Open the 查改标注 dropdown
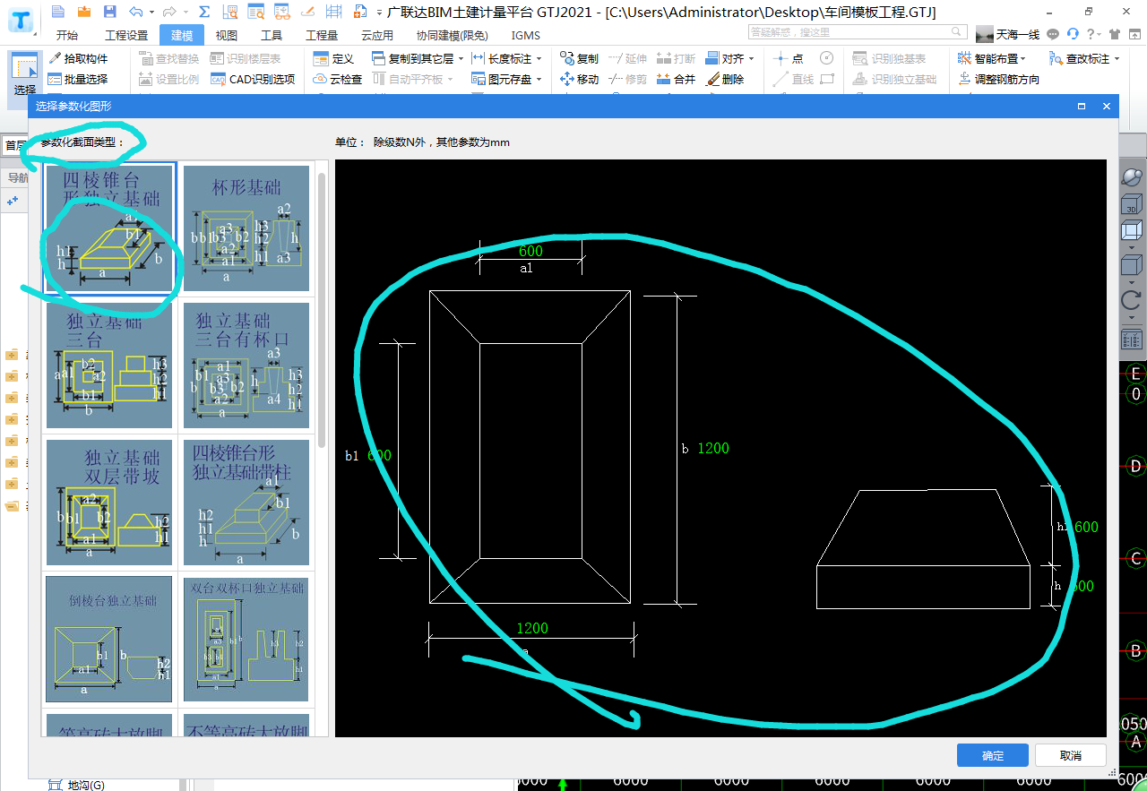Viewport: 1147px width, 791px height. (x=1116, y=58)
